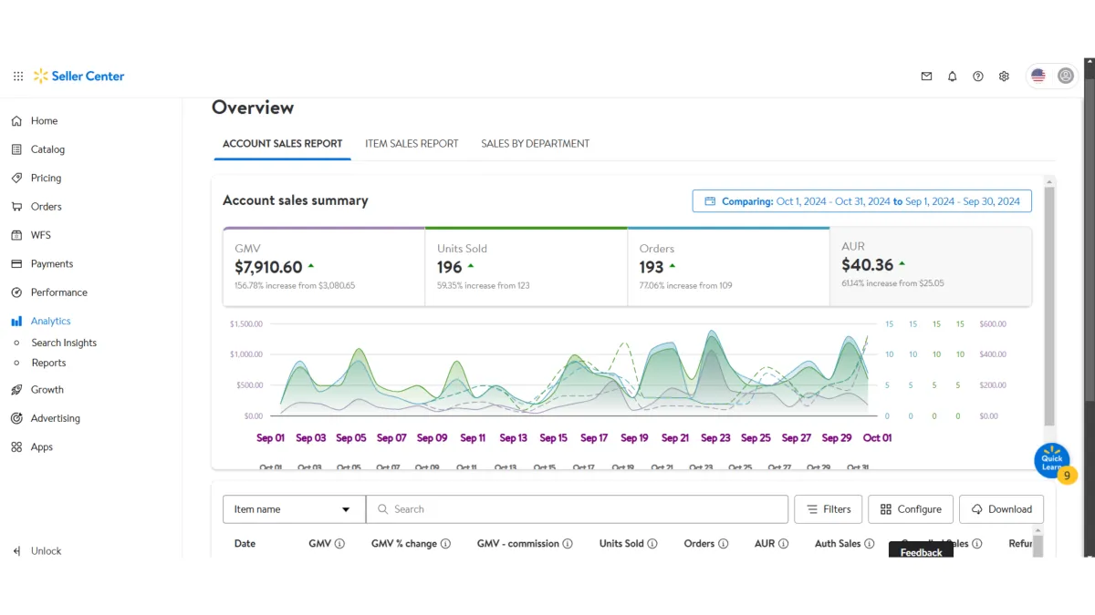Toggle the Units Sold metric card

tap(526, 266)
